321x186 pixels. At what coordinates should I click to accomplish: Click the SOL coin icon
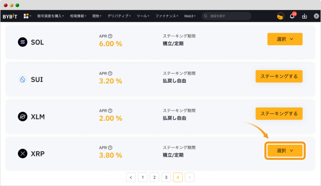coord(23,42)
